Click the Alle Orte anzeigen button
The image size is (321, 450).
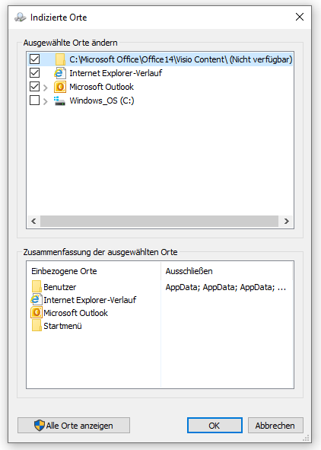tap(74, 426)
